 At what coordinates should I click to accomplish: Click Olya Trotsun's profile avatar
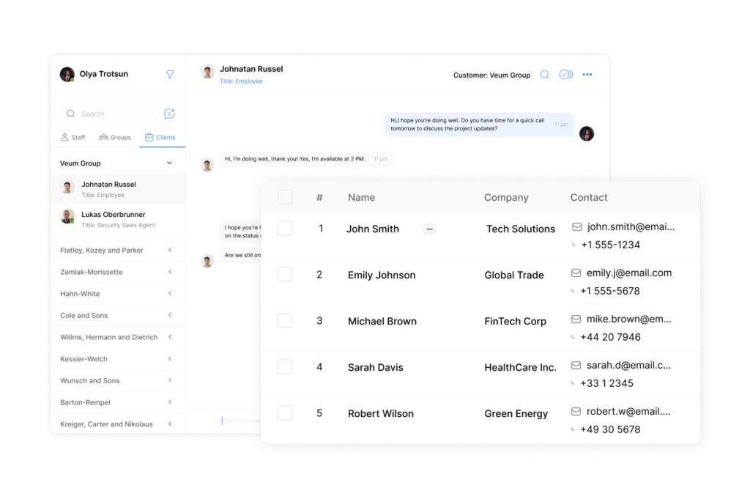pos(67,75)
